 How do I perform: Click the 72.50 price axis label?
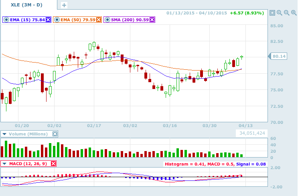coord(277,106)
